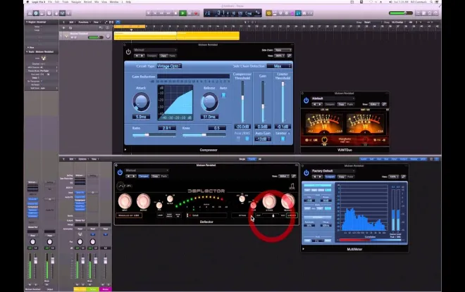The height and width of the screenshot is (292, 465).
Task: Click the right VU meter in VUMTDuo
Action: click(364, 124)
